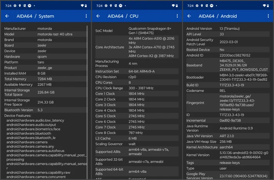Select Android Version 13 (Tiramisu)
The height and width of the screenshot is (180, 274).
(230, 29)
